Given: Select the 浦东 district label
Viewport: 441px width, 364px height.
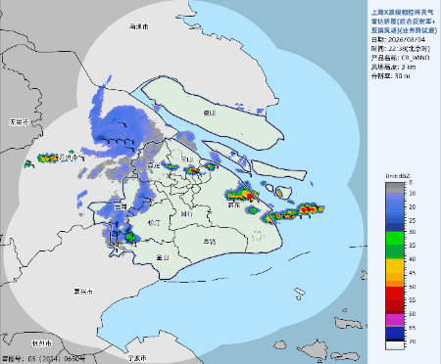Looking at the screenshot, I should tap(234, 205).
